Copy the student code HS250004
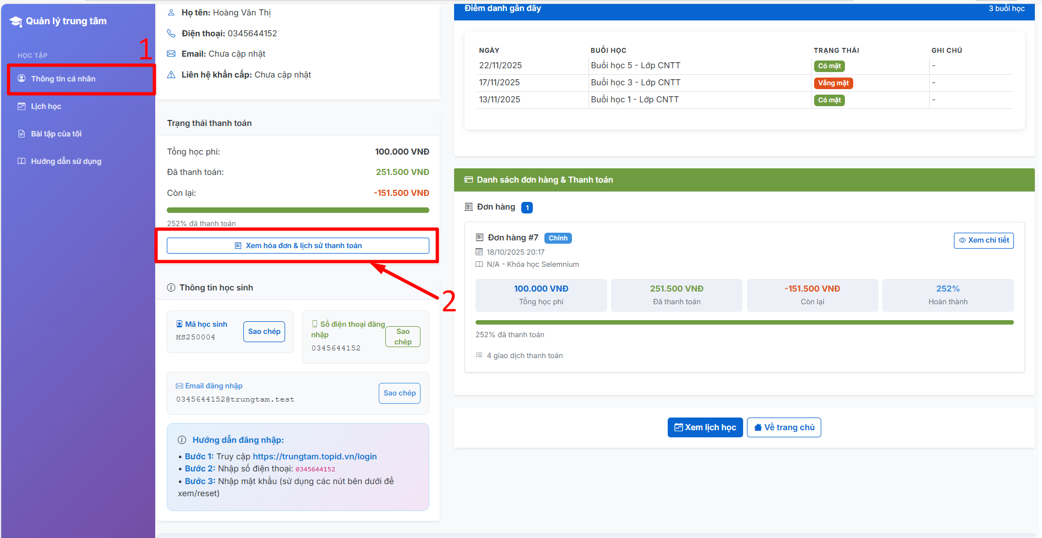The height and width of the screenshot is (538, 1042). 264,332
